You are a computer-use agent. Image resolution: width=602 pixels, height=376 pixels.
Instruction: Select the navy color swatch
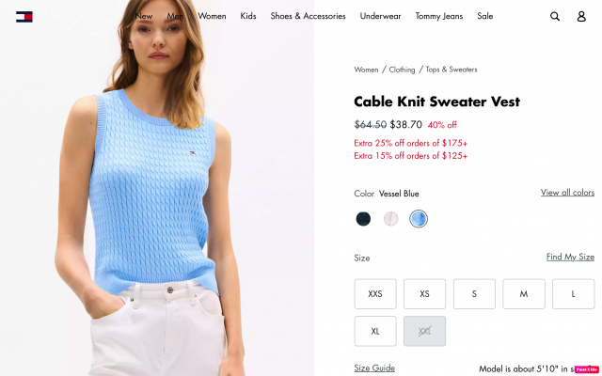tap(363, 219)
